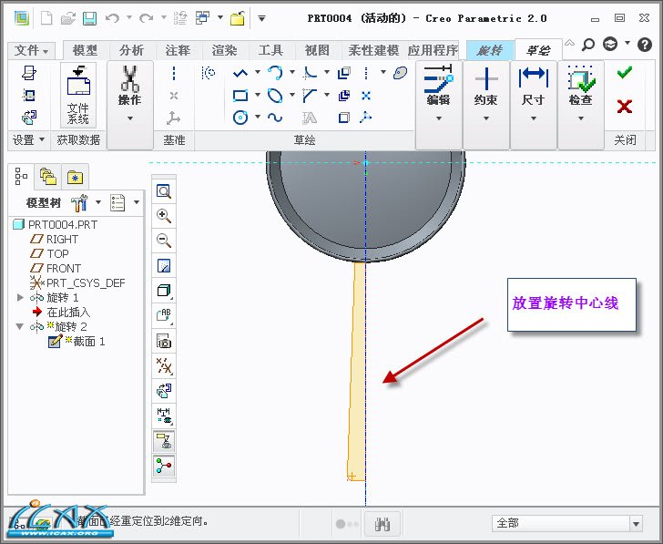Viewport: 663px width, 544px height.
Task: Select the rectangle sketch tool
Action: [x=240, y=95]
